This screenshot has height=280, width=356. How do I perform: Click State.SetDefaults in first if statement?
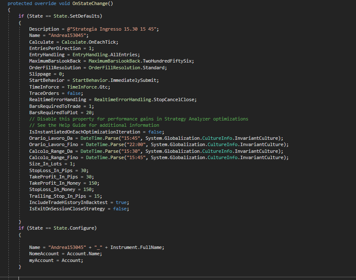[x=76, y=16]
